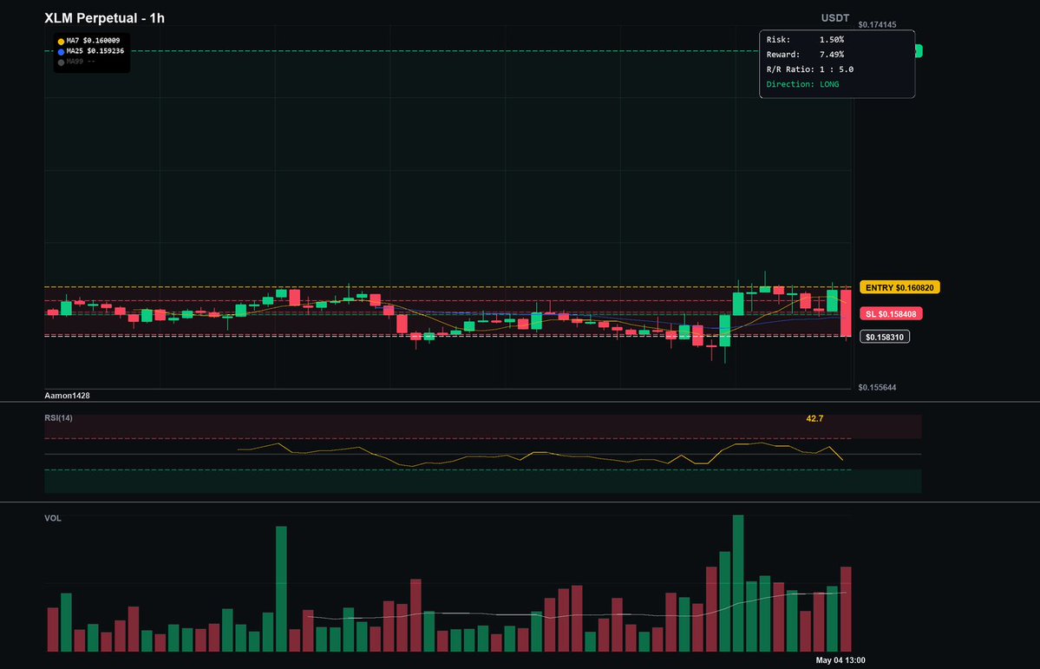Screen dimensions: 1040x669
Task: Click the $0.155644 bottom price axis value
Action: click(877, 388)
